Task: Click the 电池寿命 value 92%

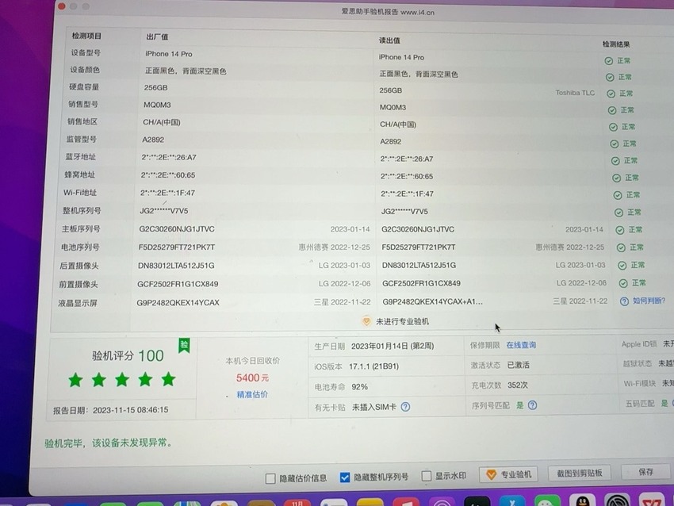Action: tap(359, 386)
